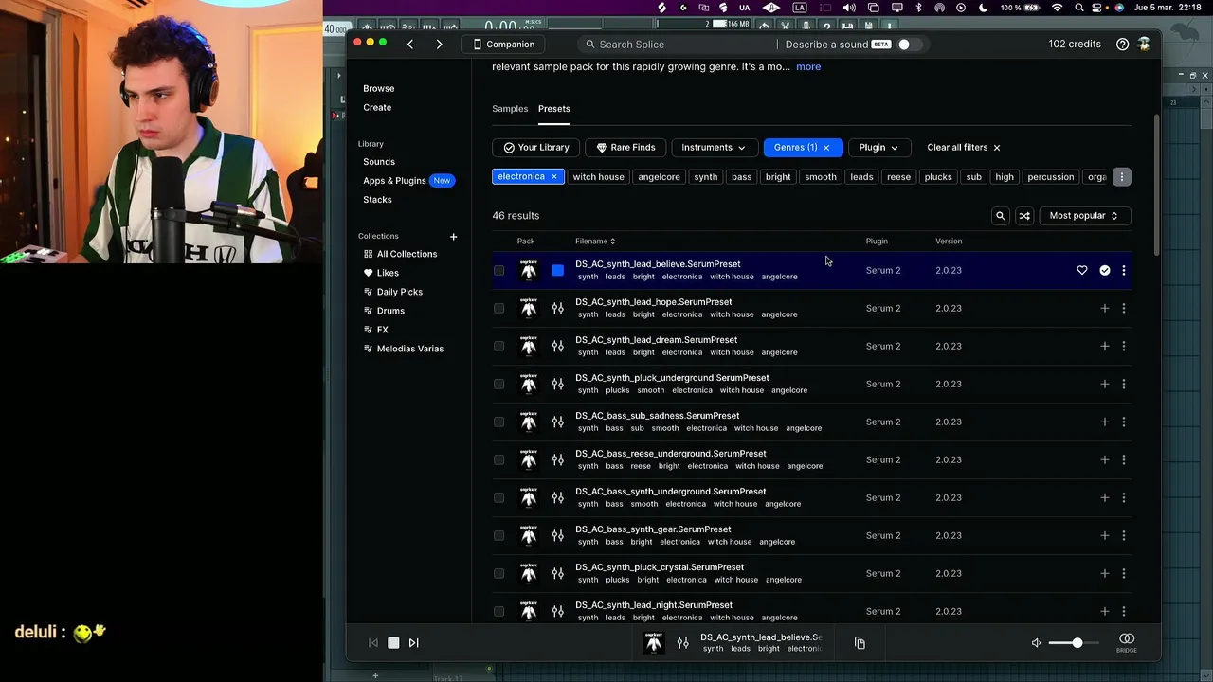Image resolution: width=1213 pixels, height=682 pixels.
Task: Go back with the left navigation arrow
Action: [x=410, y=45]
